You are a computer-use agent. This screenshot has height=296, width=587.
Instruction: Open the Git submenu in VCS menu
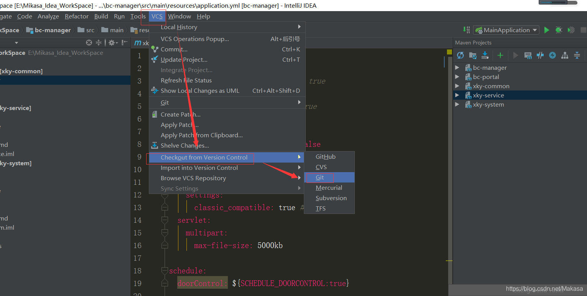click(227, 102)
